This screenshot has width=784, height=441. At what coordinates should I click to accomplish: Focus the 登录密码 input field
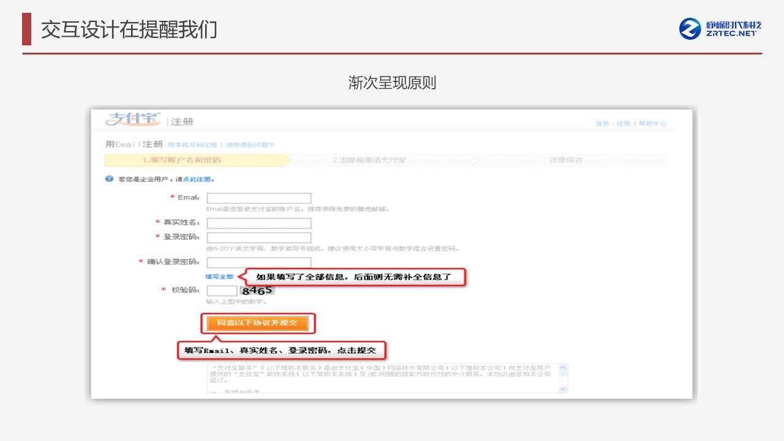(259, 238)
